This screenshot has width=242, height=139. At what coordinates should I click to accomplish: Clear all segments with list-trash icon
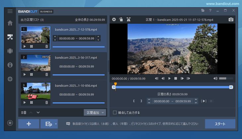(24, 113)
